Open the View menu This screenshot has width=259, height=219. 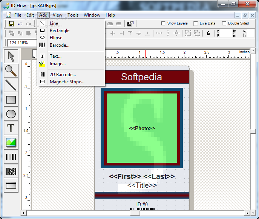tap(57, 15)
